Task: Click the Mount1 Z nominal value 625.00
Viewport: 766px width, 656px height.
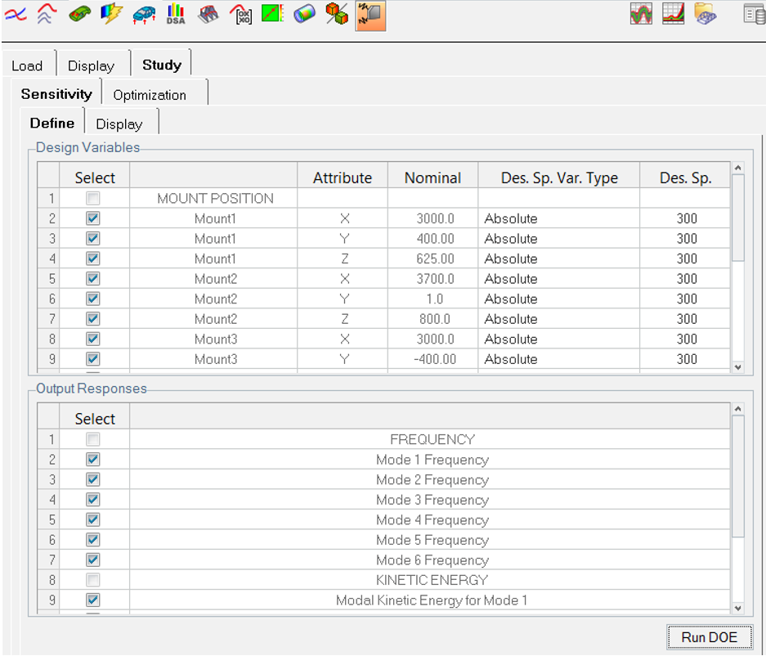Action: pos(432,258)
